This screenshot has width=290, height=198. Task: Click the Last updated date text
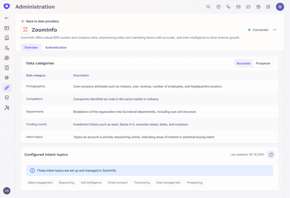pos(247,155)
